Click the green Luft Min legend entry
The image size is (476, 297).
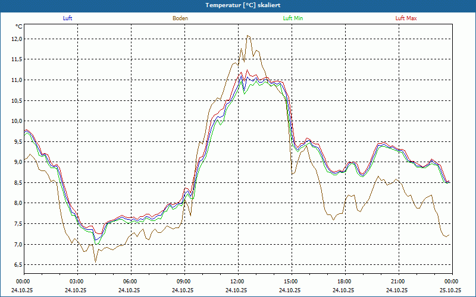(293, 18)
